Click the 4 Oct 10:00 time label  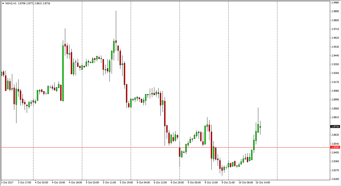click(58, 182)
